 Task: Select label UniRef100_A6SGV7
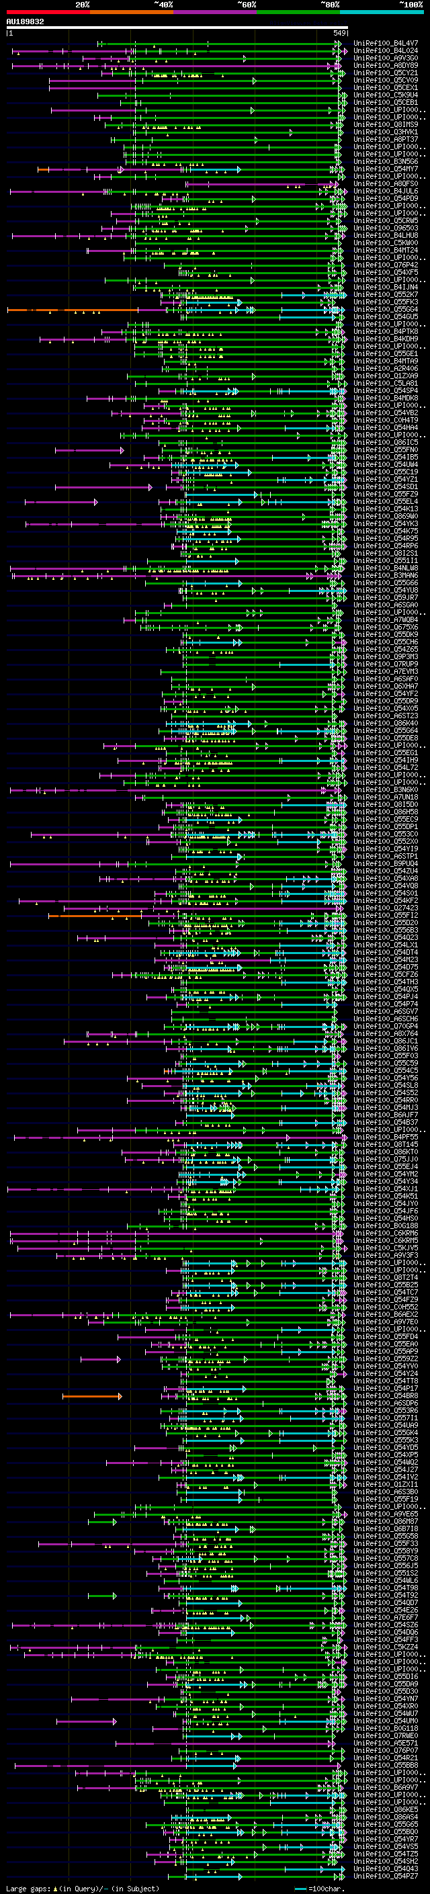386,1011
